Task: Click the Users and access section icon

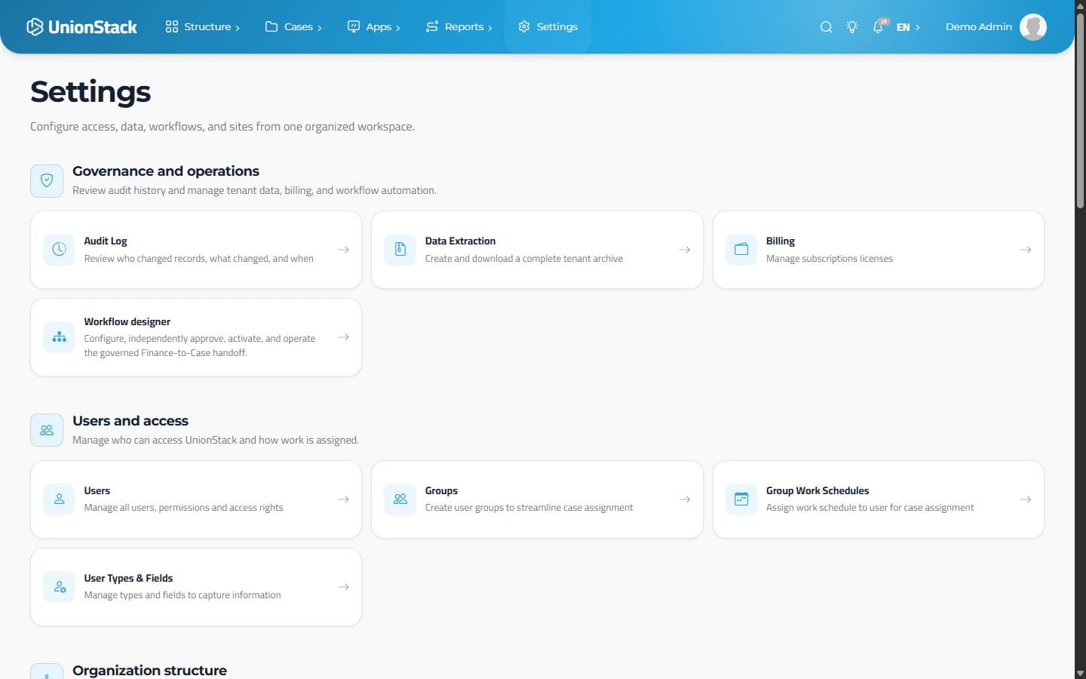Action: 47,430
